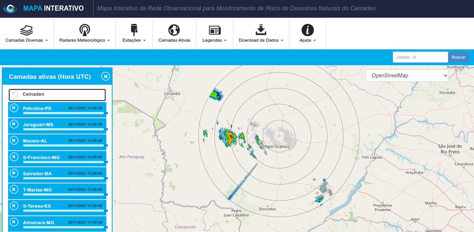Screen dimensions: 474x232
Task: Open the OpenStreetMap basemap selector
Action: (407, 76)
